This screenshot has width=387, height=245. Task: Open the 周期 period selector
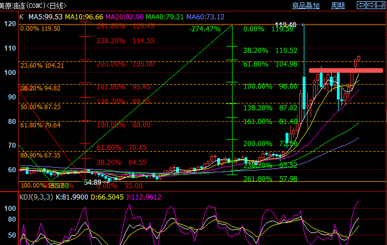(x=337, y=6)
